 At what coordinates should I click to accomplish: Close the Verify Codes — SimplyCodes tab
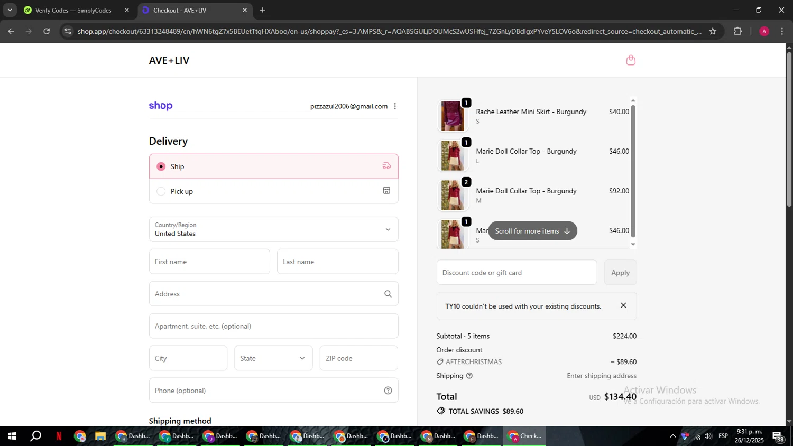(x=127, y=10)
